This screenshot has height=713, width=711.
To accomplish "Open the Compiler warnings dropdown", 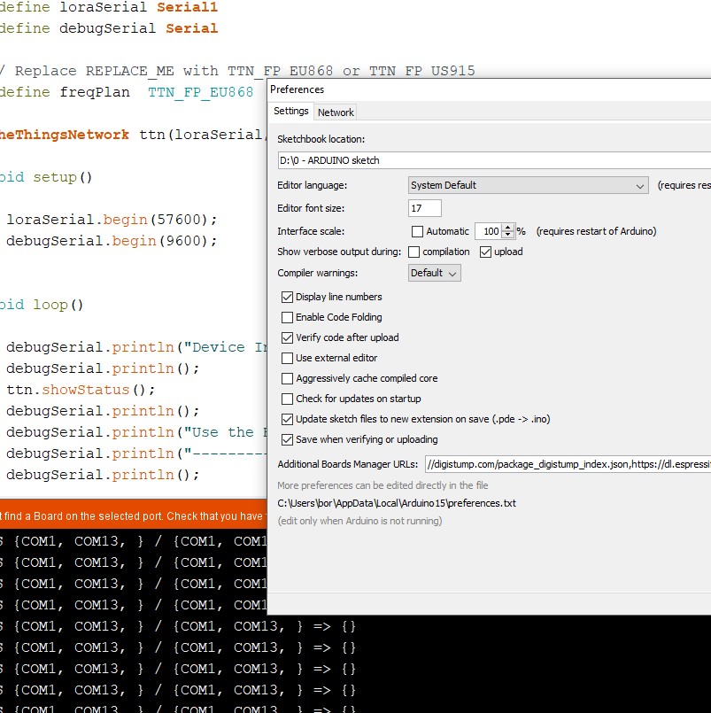I will [434, 273].
